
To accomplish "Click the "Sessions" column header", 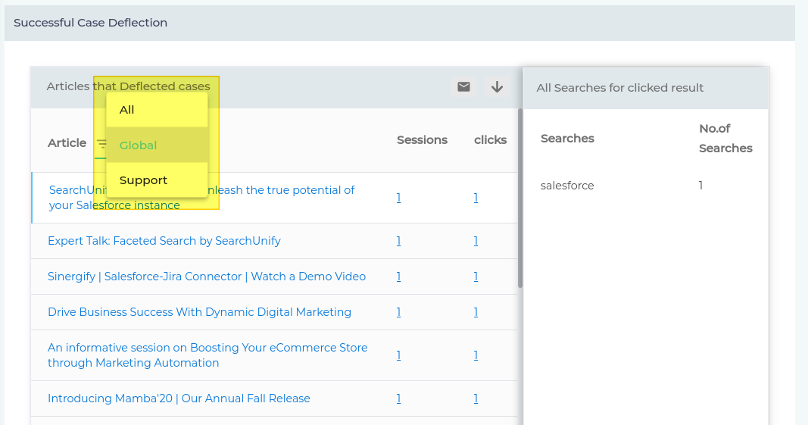I will 422,140.
